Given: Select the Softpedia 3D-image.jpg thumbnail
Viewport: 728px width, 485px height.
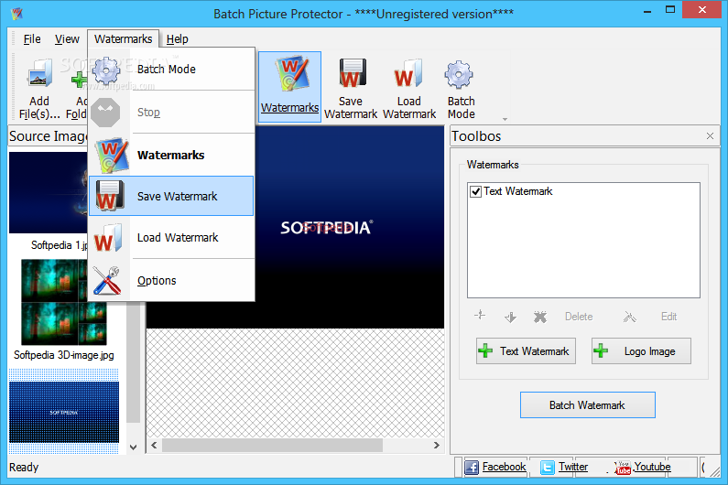Looking at the screenshot, I should click(x=63, y=302).
